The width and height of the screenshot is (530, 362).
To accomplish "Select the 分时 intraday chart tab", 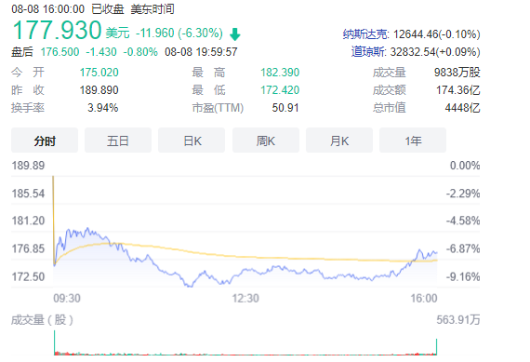I will 45,141.
